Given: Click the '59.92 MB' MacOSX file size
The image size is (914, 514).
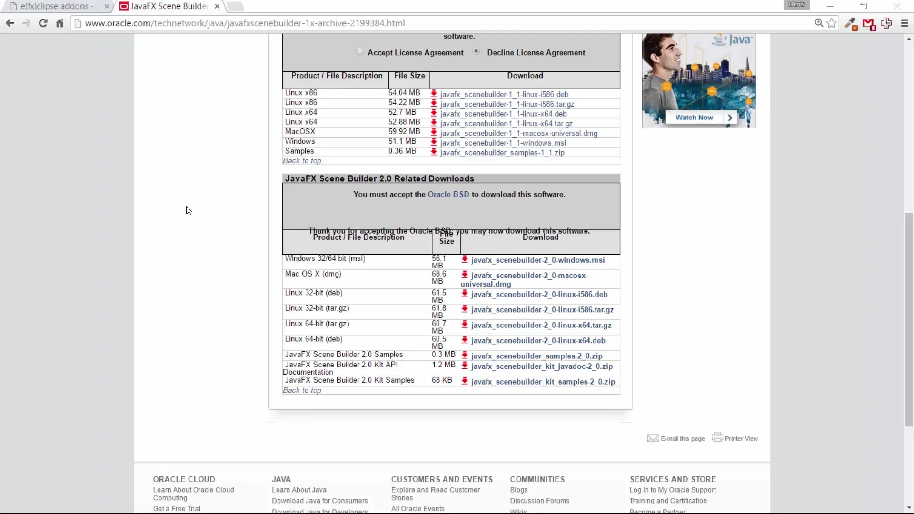Looking at the screenshot, I should (404, 131).
